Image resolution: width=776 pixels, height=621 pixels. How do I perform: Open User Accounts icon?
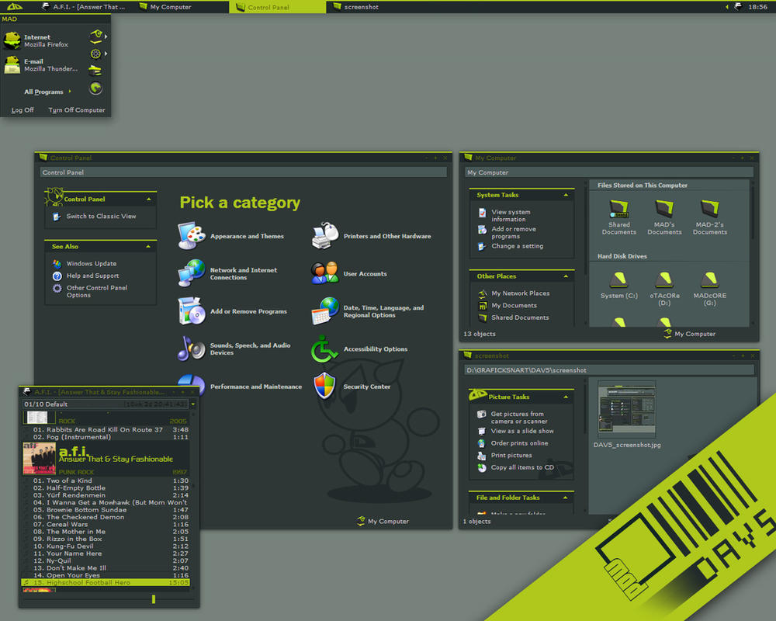click(325, 273)
